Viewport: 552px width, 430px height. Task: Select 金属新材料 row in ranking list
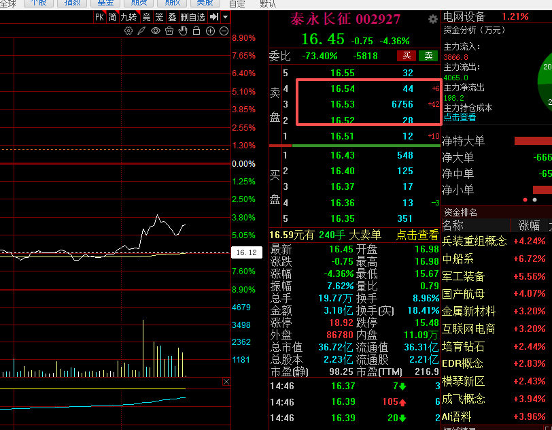point(468,311)
